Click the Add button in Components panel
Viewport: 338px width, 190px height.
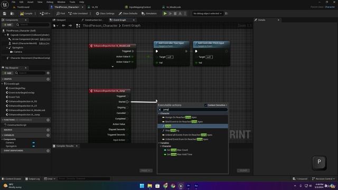coord(7,25)
